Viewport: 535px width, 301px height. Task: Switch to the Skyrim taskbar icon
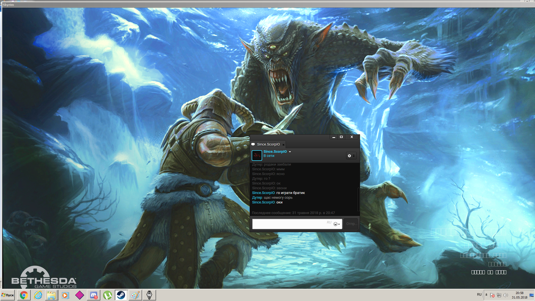point(149,295)
